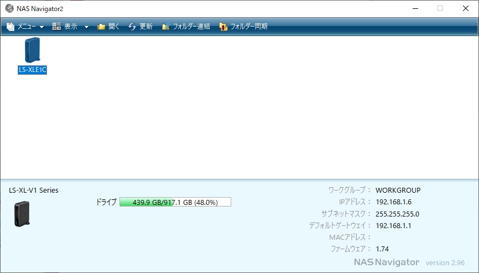This screenshot has width=479, height=273.
Task: Click the 更新 refresh arrows icon
Action: tap(132, 27)
